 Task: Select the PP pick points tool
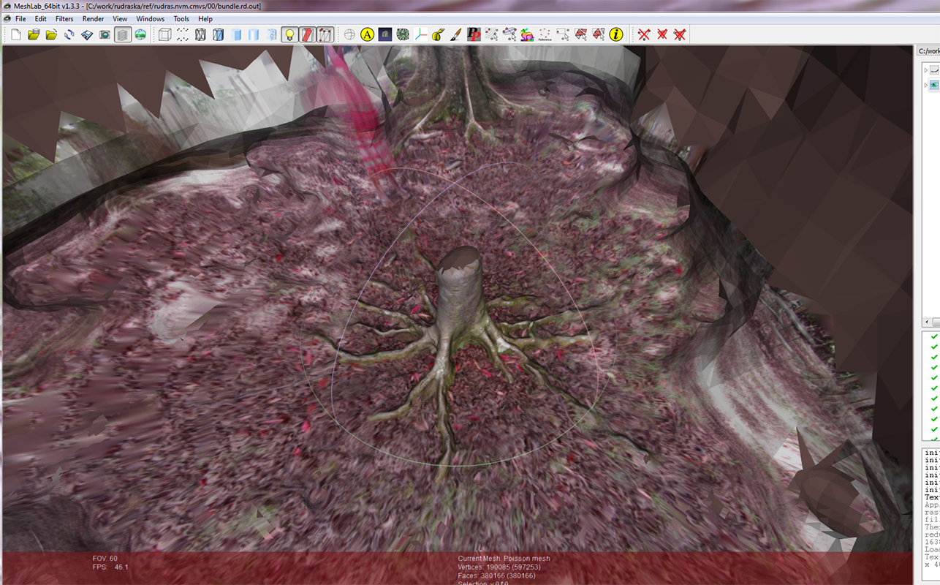[x=474, y=34]
